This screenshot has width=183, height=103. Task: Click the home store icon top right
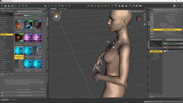[x=174, y=6]
